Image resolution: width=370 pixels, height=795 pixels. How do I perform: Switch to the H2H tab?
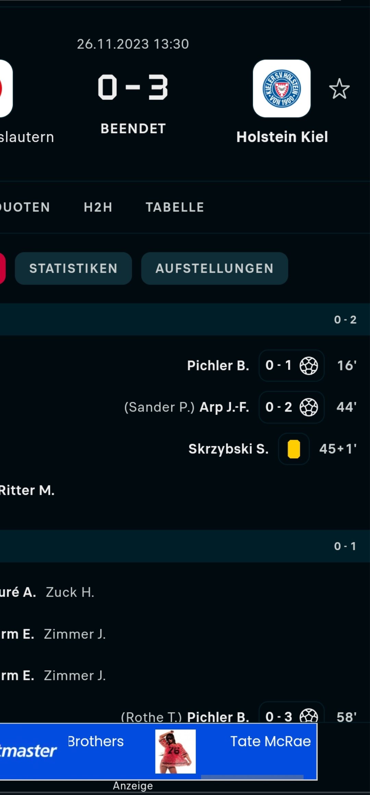(x=98, y=207)
